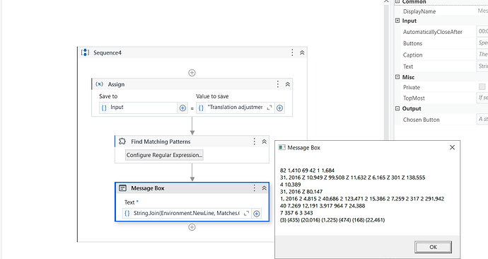Collapse the Output properties section

coord(397,108)
